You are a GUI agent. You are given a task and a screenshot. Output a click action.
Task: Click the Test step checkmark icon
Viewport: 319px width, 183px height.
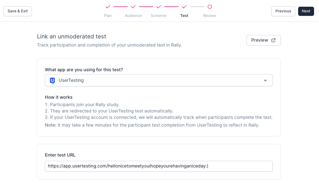[184, 7]
